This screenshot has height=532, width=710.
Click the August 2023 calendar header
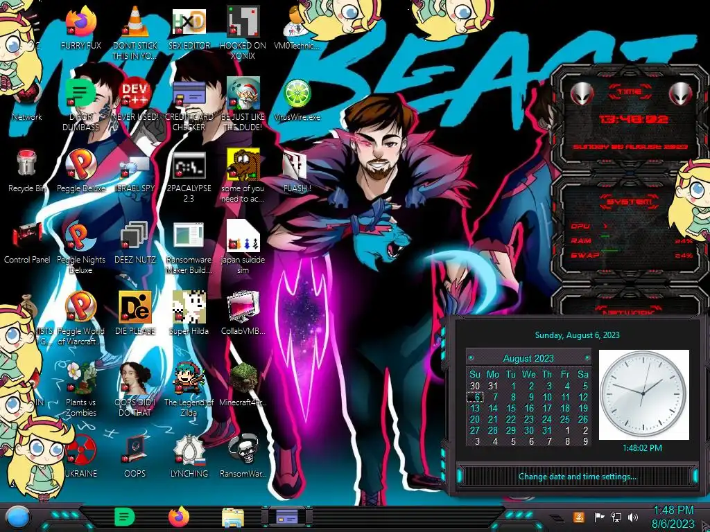pos(528,358)
